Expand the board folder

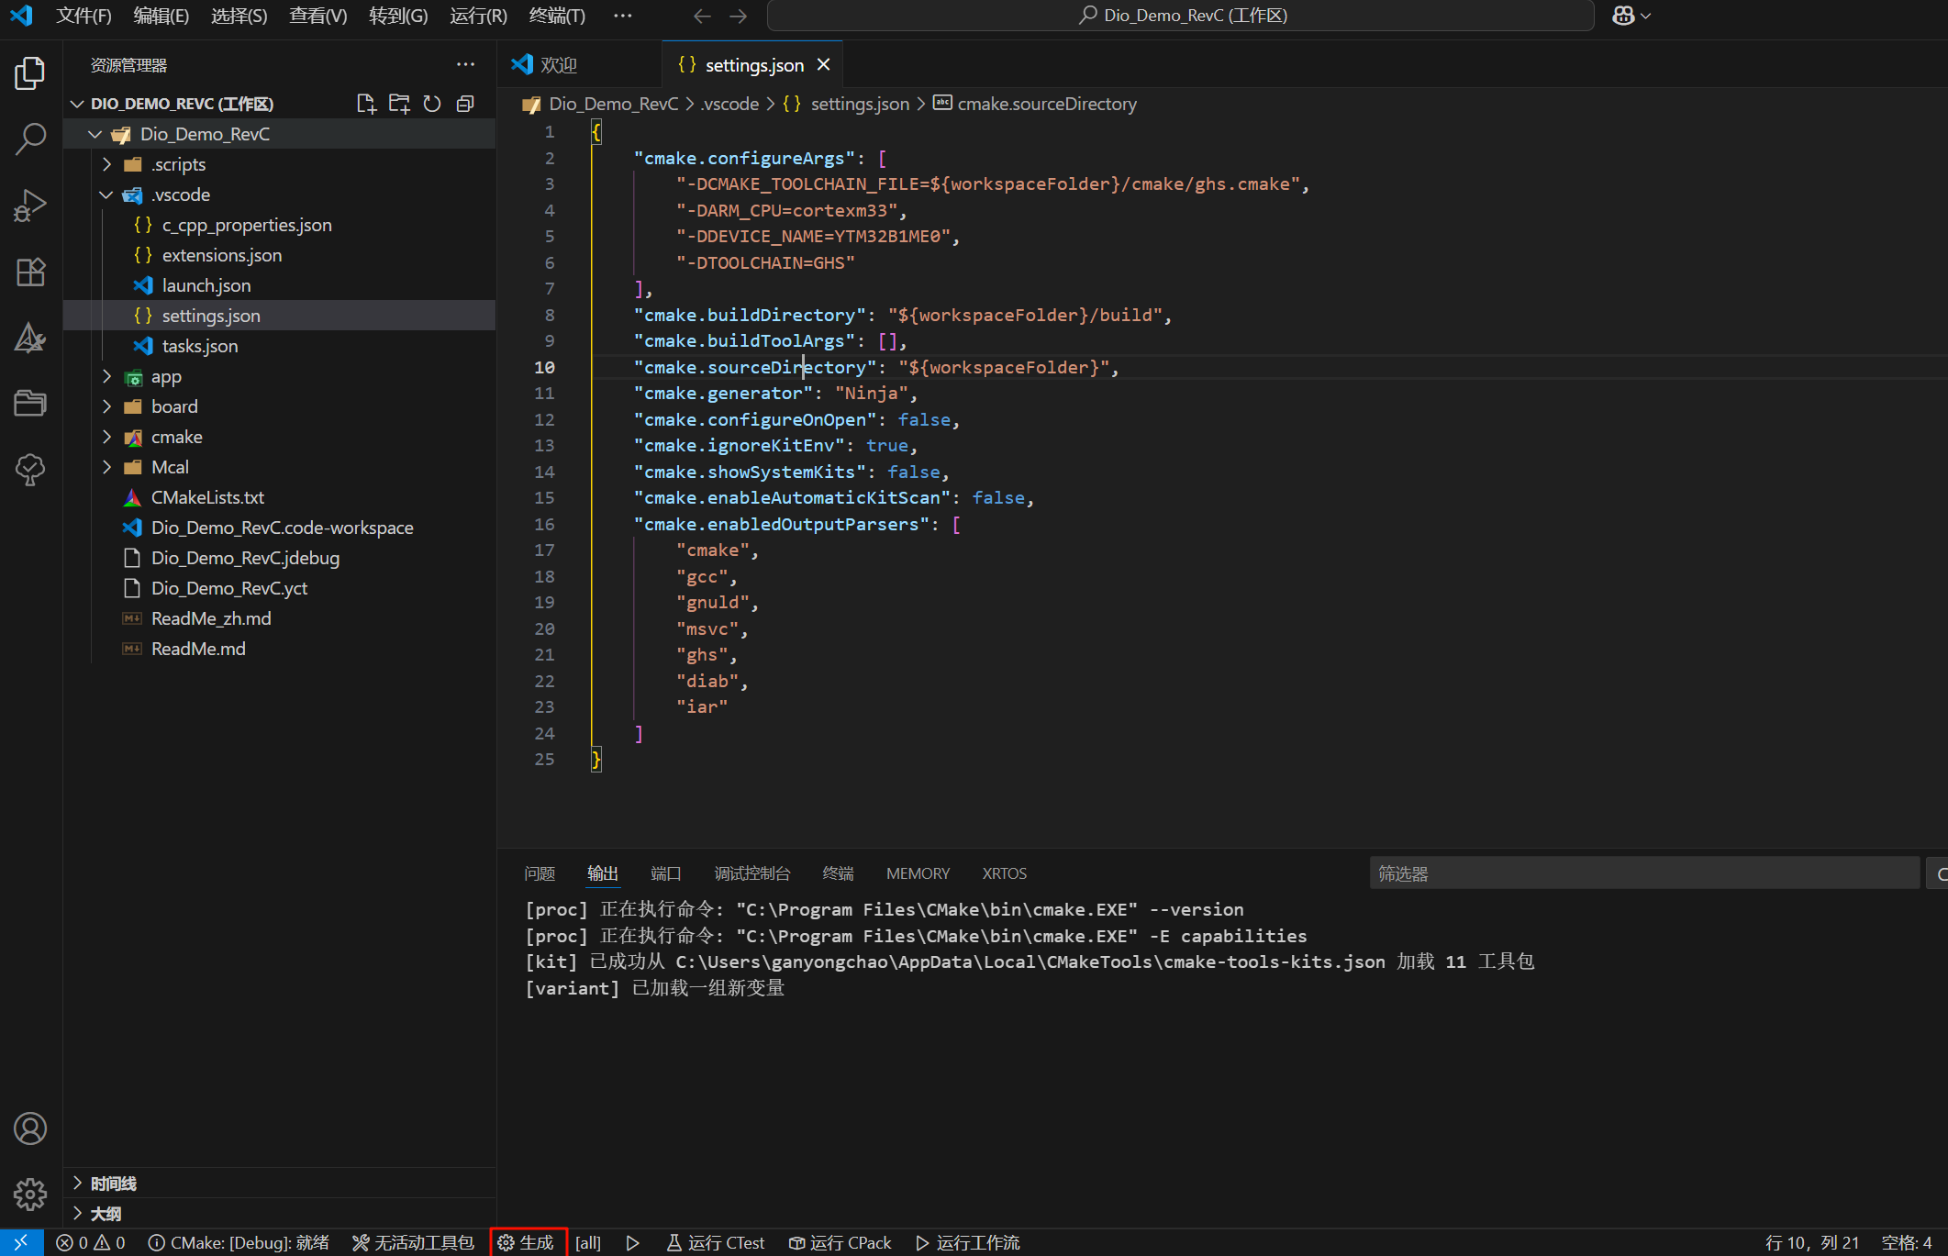click(x=106, y=406)
